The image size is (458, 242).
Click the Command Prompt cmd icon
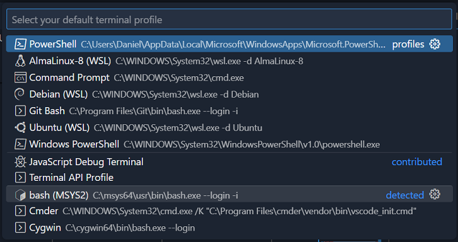(20, 78)
